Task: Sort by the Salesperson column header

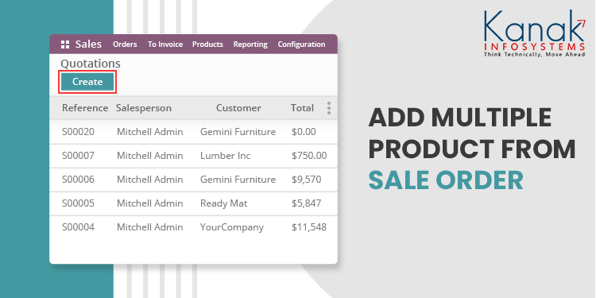Action: tap(144, 108)
